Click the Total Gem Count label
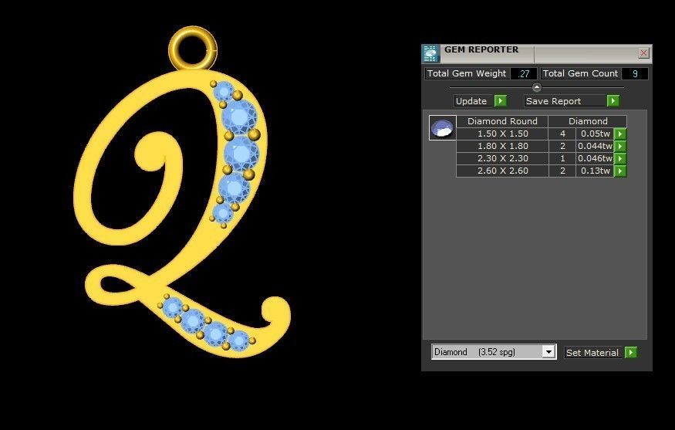 coord(580,73)
